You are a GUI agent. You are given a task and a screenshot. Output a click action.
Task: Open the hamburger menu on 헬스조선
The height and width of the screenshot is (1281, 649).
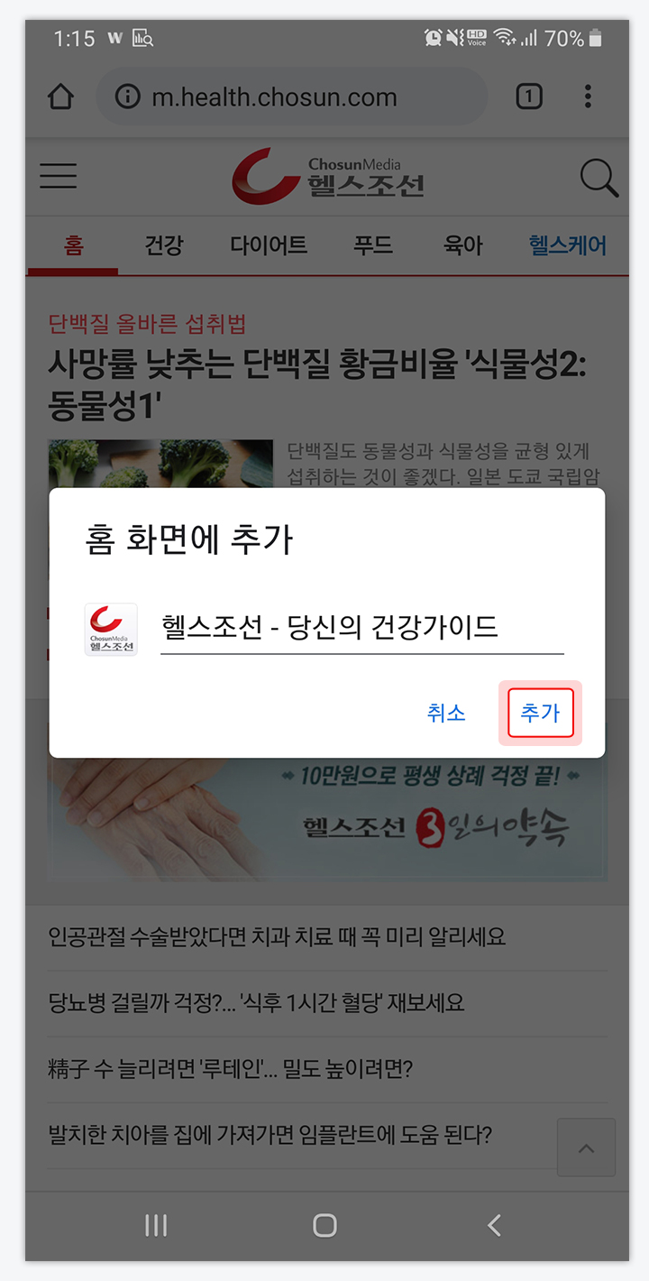[59, 176]
